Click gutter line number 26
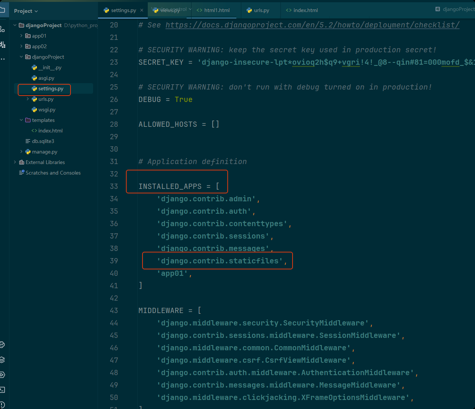This screenshot has height=409, width=475. tap(114, 99)
